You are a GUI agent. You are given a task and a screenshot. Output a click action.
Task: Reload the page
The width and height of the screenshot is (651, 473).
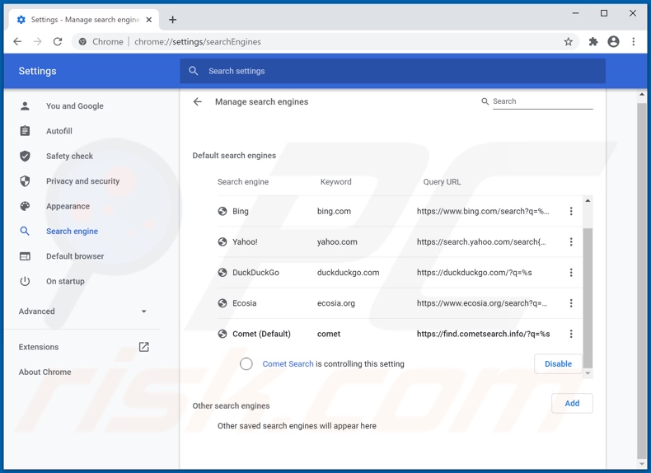(x=58, y=41)
